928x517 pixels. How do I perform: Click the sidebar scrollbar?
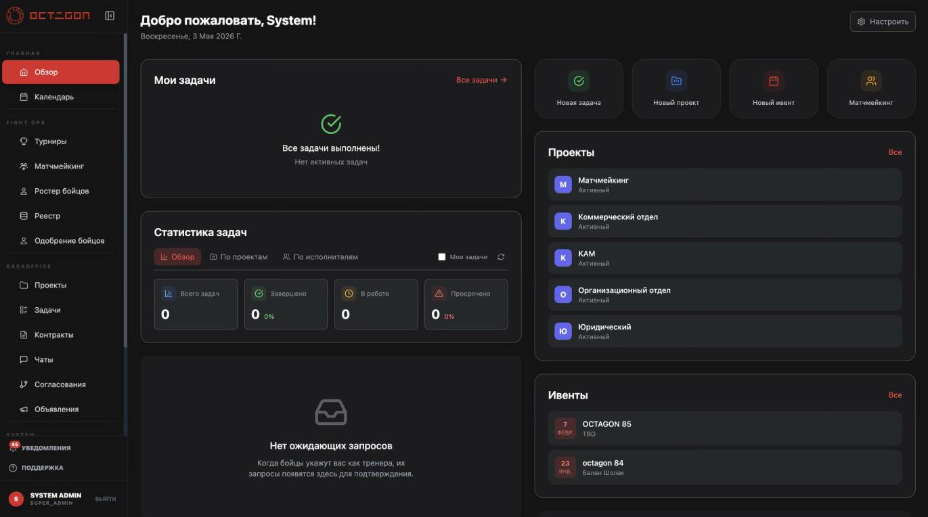tap(125, 191)
